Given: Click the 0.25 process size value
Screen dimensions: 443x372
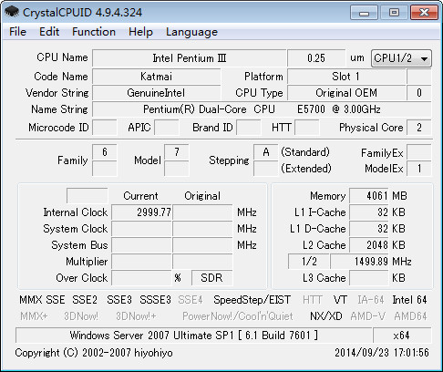Looking at the screenshot, I should pyautogui.click(x=316, y=58).
